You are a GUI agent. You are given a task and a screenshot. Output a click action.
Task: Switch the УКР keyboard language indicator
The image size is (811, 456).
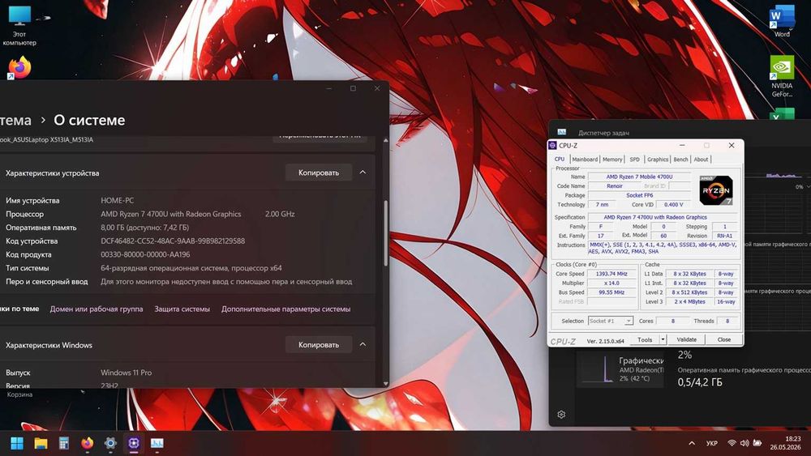click(712, 443)
